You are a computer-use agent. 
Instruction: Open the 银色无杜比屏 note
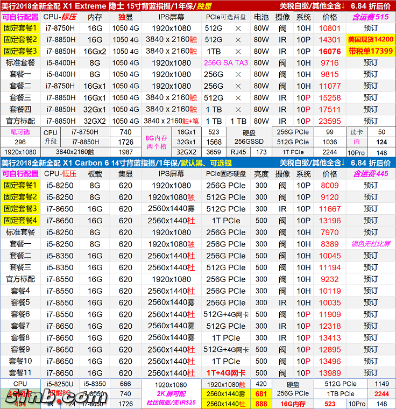[x=371, y=244]
